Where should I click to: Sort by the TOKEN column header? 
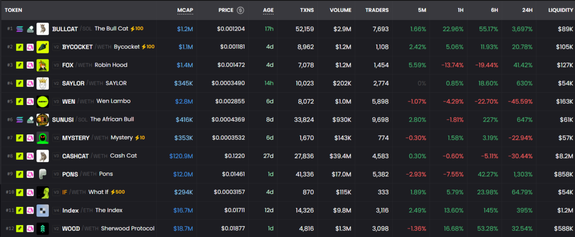click(x=13, y=10)
